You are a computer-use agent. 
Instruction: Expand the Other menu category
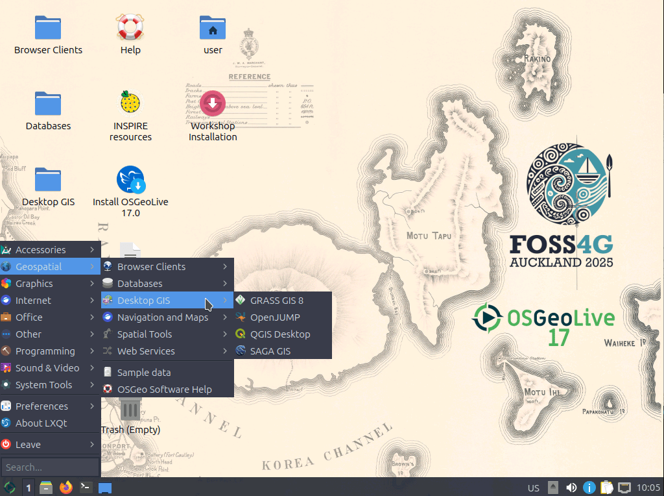(50, 334)
